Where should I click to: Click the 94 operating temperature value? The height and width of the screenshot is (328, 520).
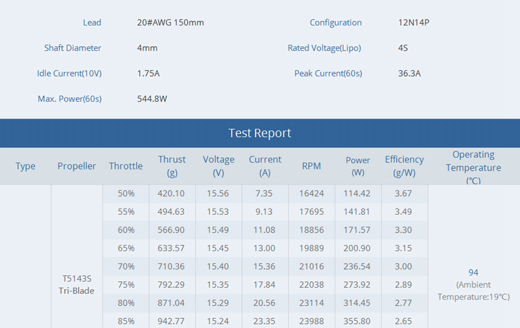[x=473, y=273]
